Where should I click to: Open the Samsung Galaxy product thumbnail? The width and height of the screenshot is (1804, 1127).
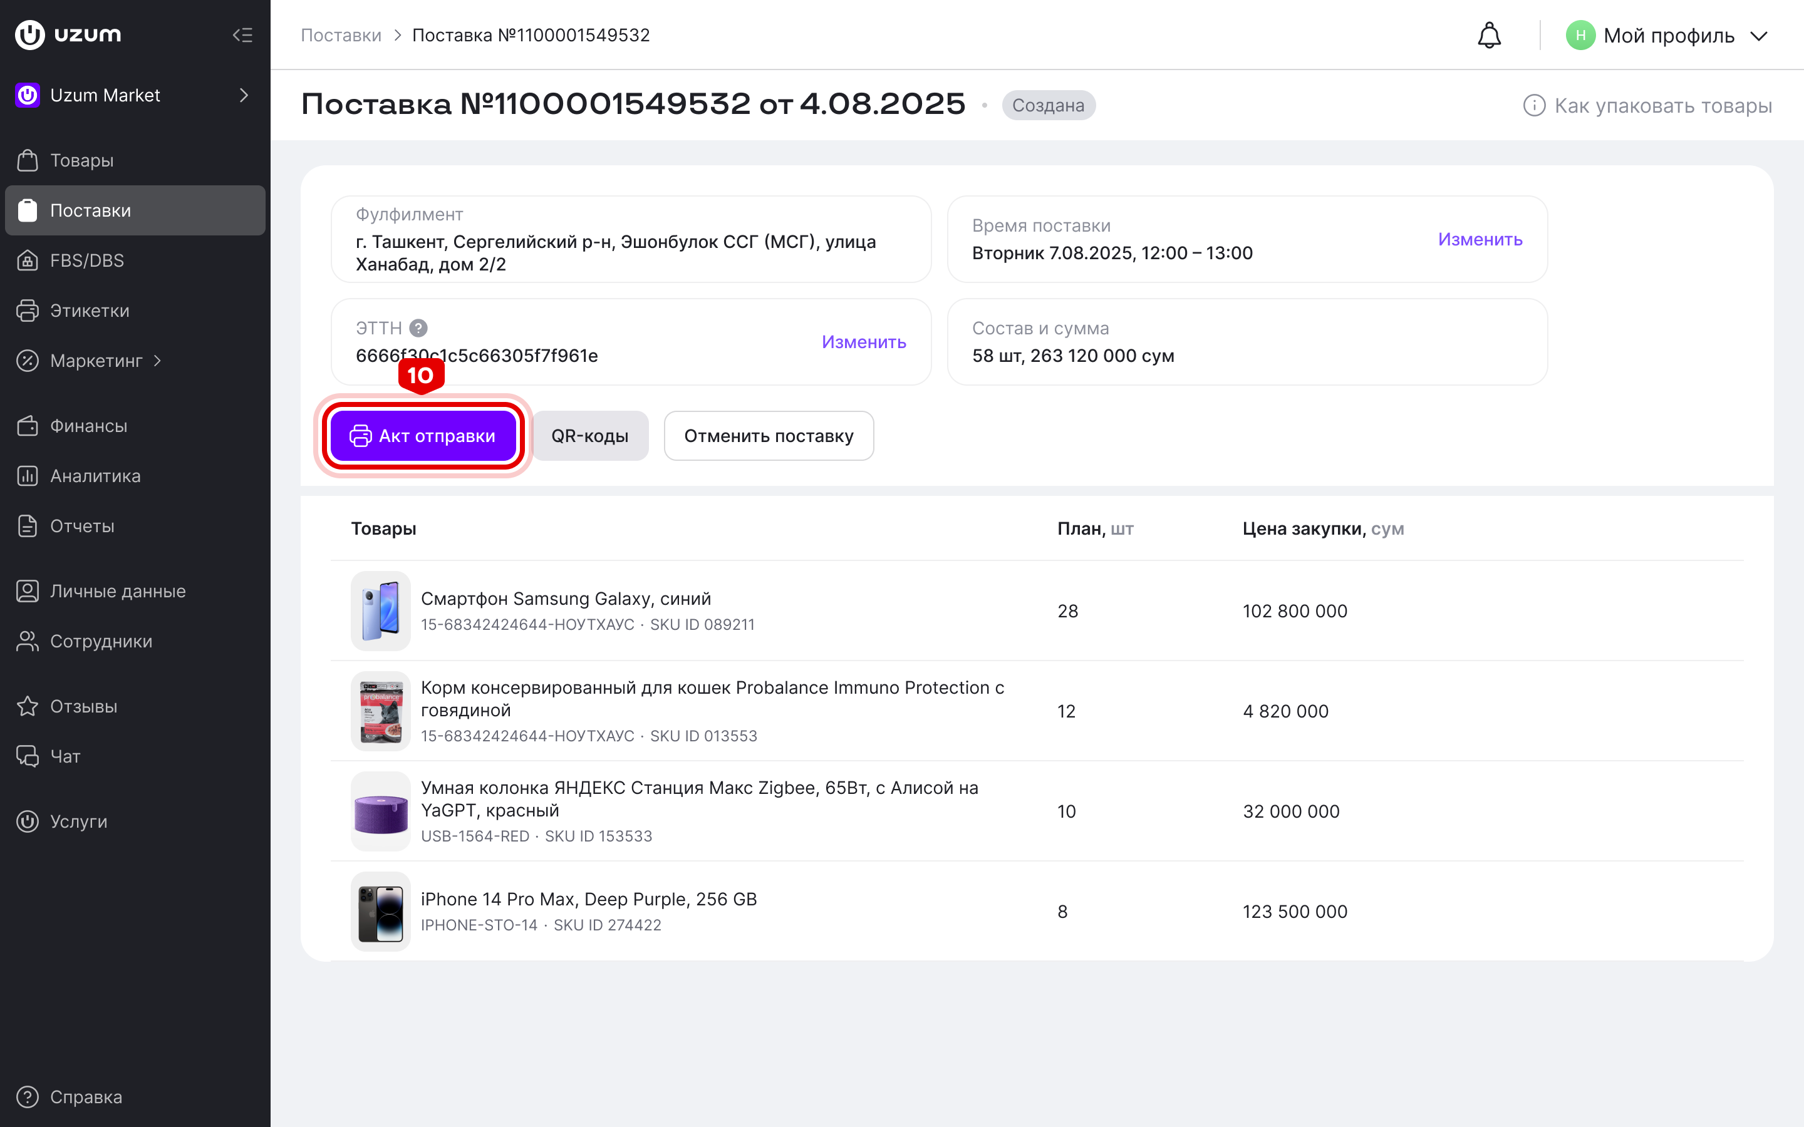pos(381,610)
